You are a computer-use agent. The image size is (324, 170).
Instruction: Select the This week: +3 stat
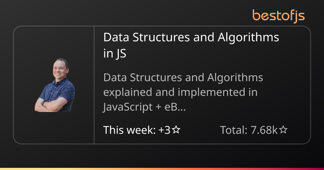pyautogui.click(x=142, y=130)
